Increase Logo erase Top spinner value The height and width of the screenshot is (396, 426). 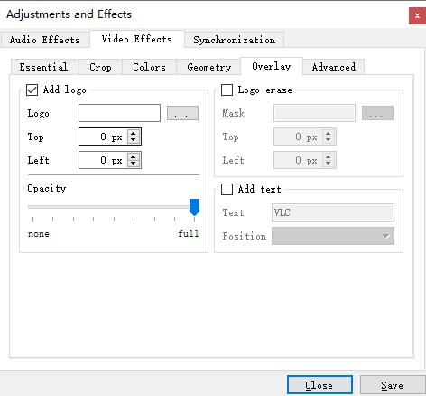(x=328, y=133)
